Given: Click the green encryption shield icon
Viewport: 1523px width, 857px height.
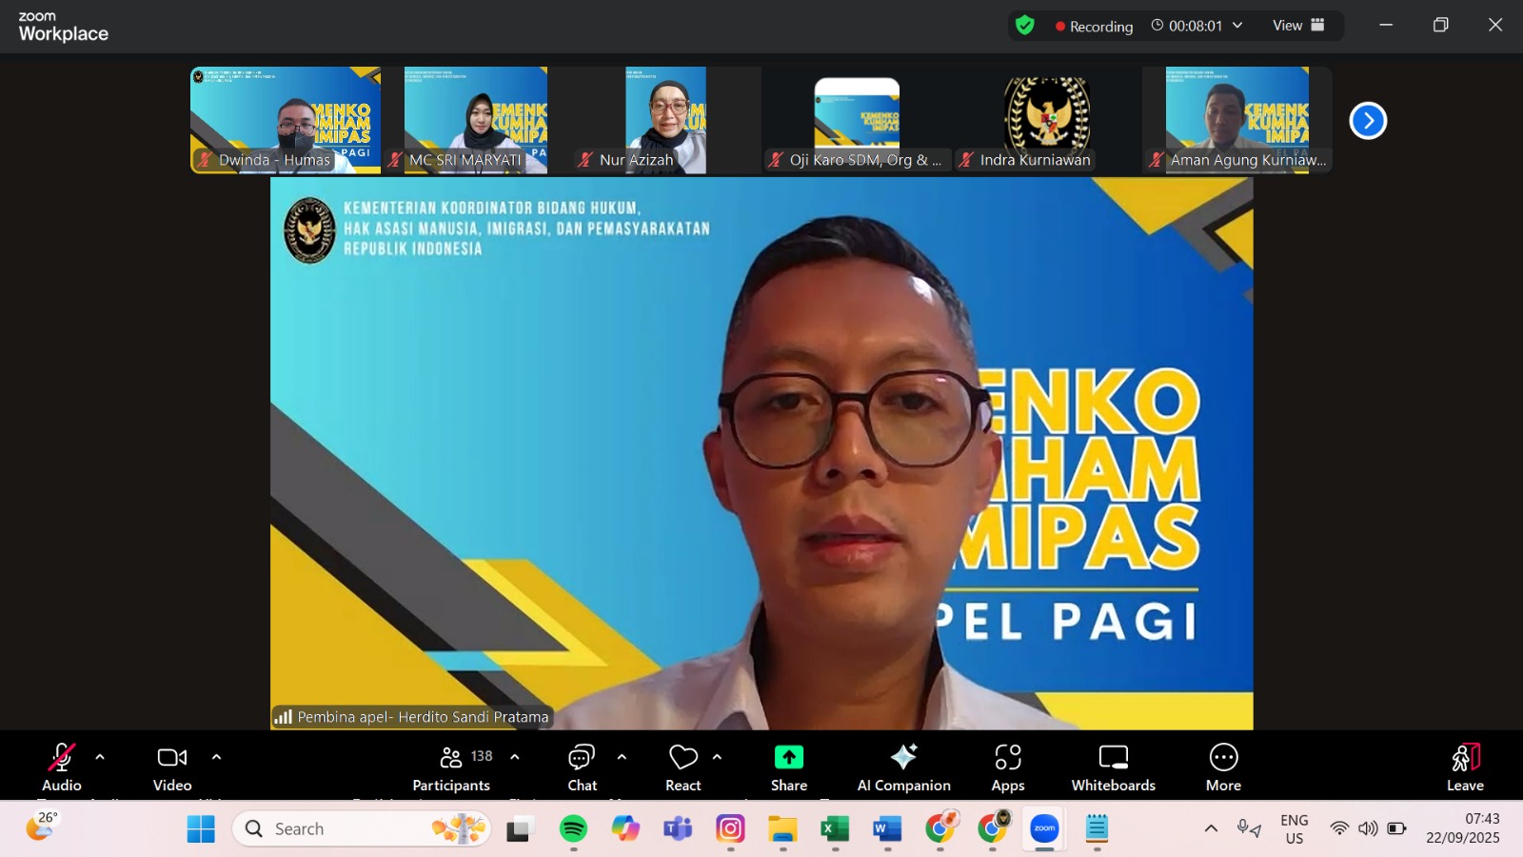Looking at the screenshot, I should (x=1025, y=26).
